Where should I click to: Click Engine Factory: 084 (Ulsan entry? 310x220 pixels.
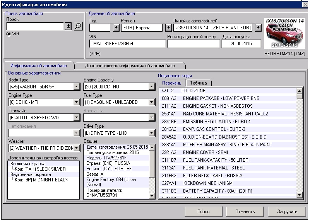pos(111,182)
